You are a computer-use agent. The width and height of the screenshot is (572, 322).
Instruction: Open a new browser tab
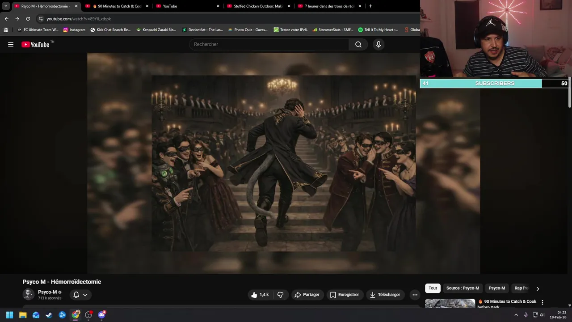[x=370, y=6]
